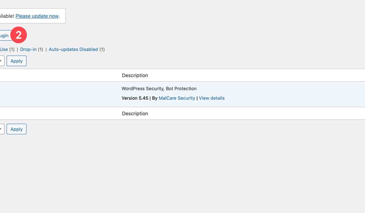Filter by Must-Use plugins
This screenshot has height=213, width=365.
point(4,49)
